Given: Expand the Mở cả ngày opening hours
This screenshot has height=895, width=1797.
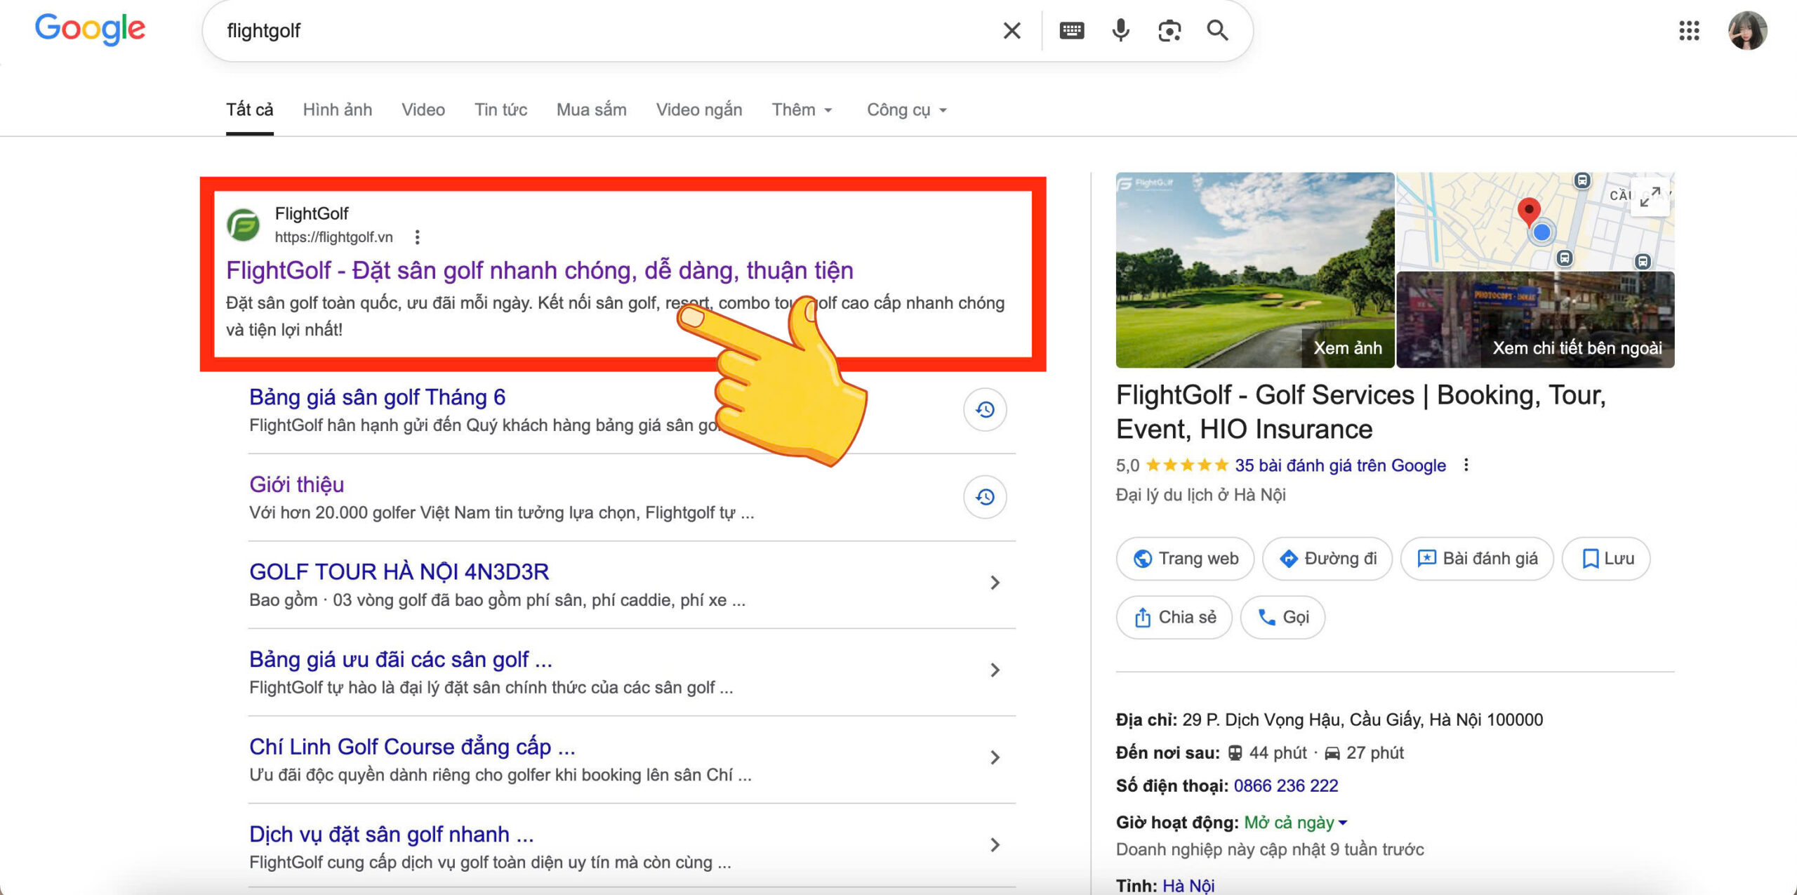Looking at the screenshot, I should pos(1296,822).
